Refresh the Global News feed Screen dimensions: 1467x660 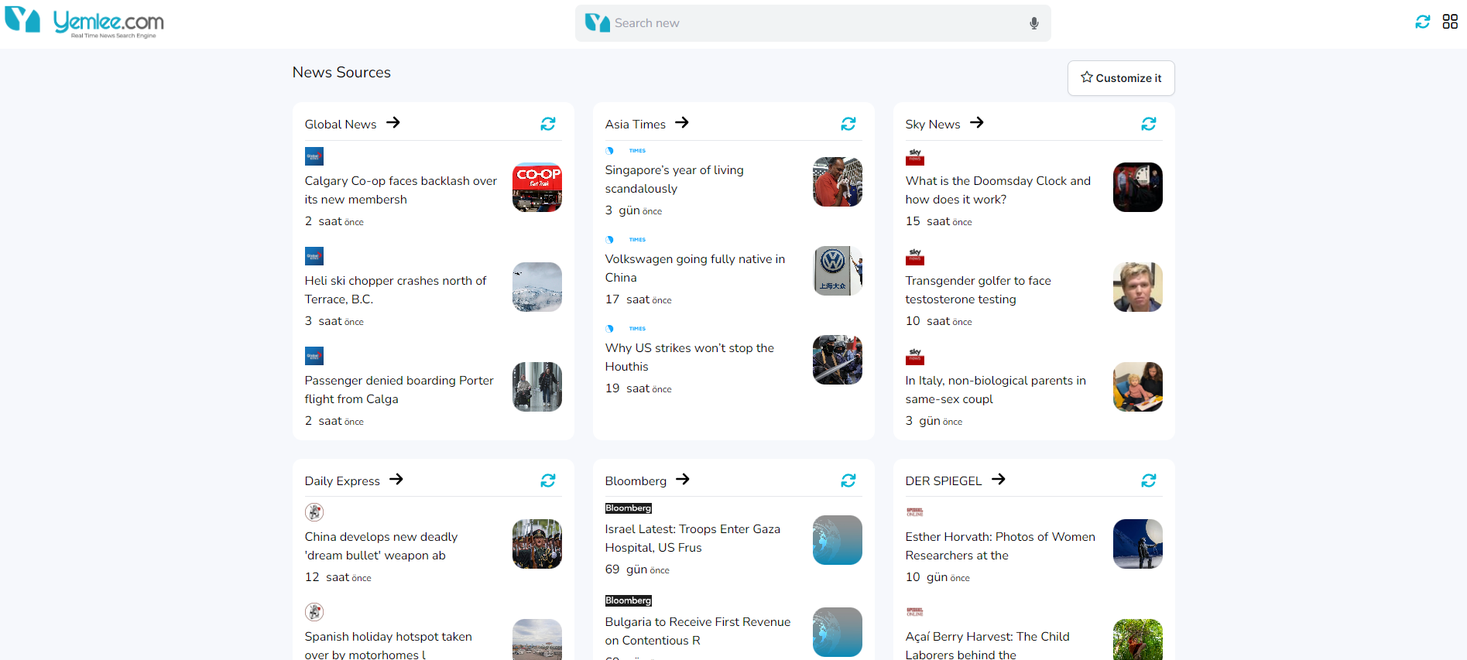click(x=548, y=124)
